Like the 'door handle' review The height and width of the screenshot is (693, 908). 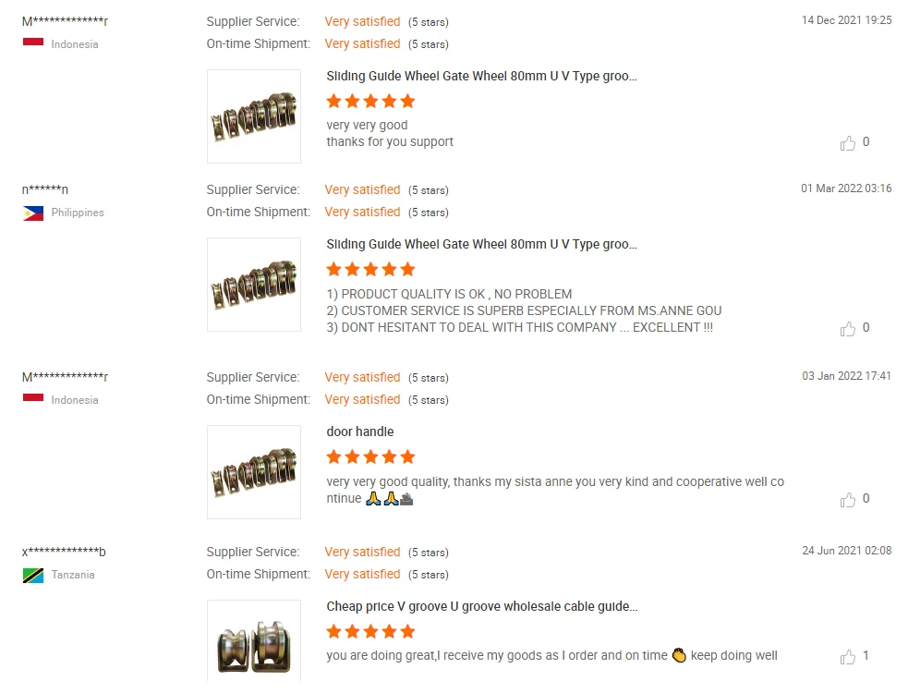(848, 500)
